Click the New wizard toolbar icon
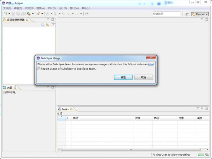212x159 pixels. click(x=5, y=14)
